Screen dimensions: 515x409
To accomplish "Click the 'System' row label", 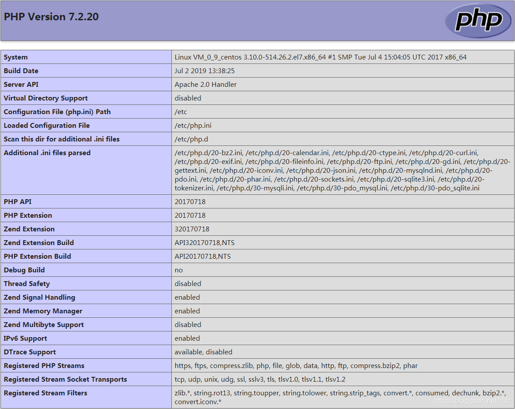I will point(16,57).
